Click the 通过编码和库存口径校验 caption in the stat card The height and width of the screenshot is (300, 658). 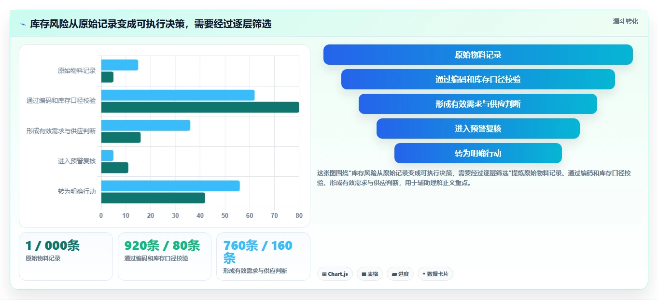click(156, 258)
